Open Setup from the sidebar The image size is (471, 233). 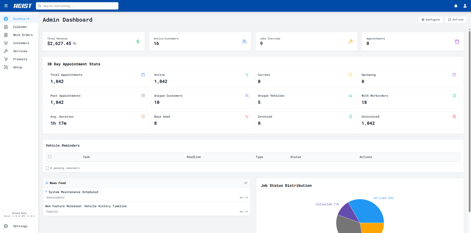pos(19,67)
